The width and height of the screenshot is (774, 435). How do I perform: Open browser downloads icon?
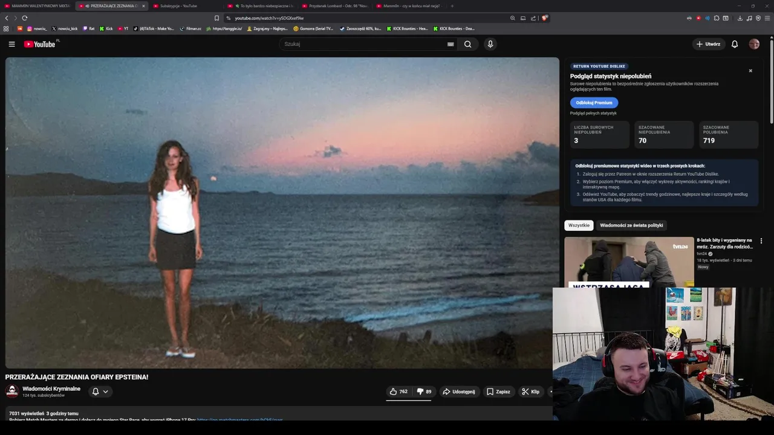click(x=740, y=18)
